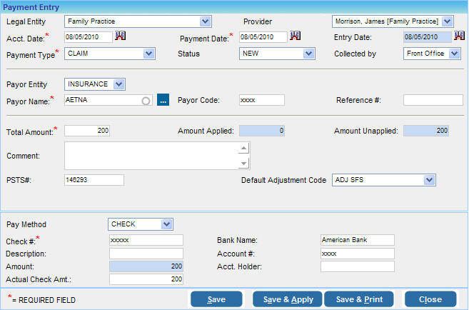Viewport: 469px width, 310px height.
Task: Expand the Provider dropdown
Action: click(447, 21)
